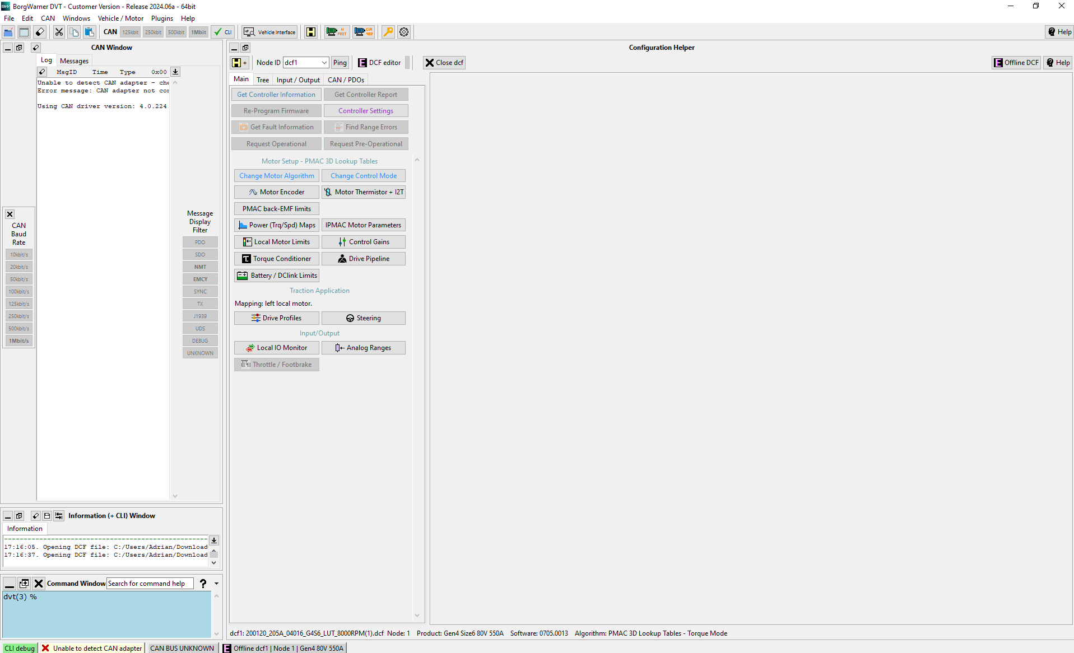Click Change Motor Algorithm

(x=277, y=176)
